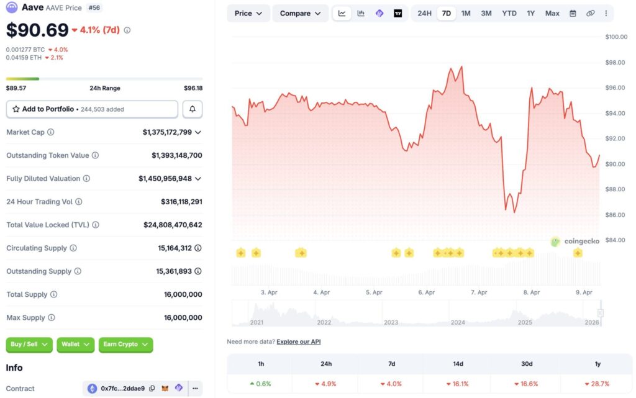Click the kebab menu beside the link icon
This screenshot has height=398, width=636.
tap(606, 13)
